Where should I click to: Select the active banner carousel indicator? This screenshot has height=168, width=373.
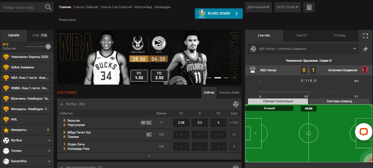pos(218,78)
